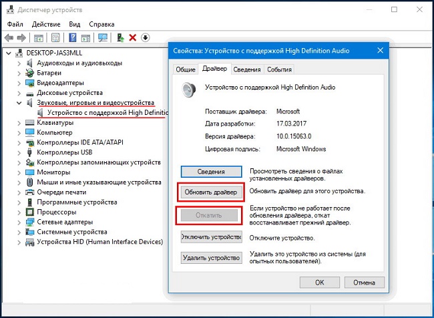Viewport: 434px width, 318px height.
Task: Click the Microsoft Windows signature value
Action: (x=301, y=149)
